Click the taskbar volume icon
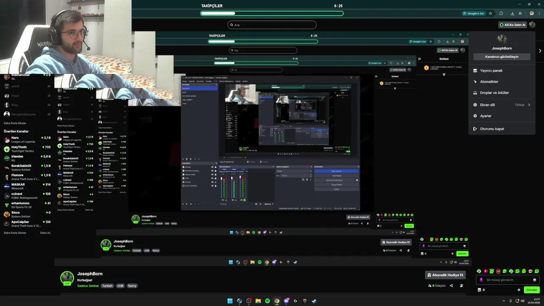Screen dimensions: 544x306 click(x=522, y=301)
